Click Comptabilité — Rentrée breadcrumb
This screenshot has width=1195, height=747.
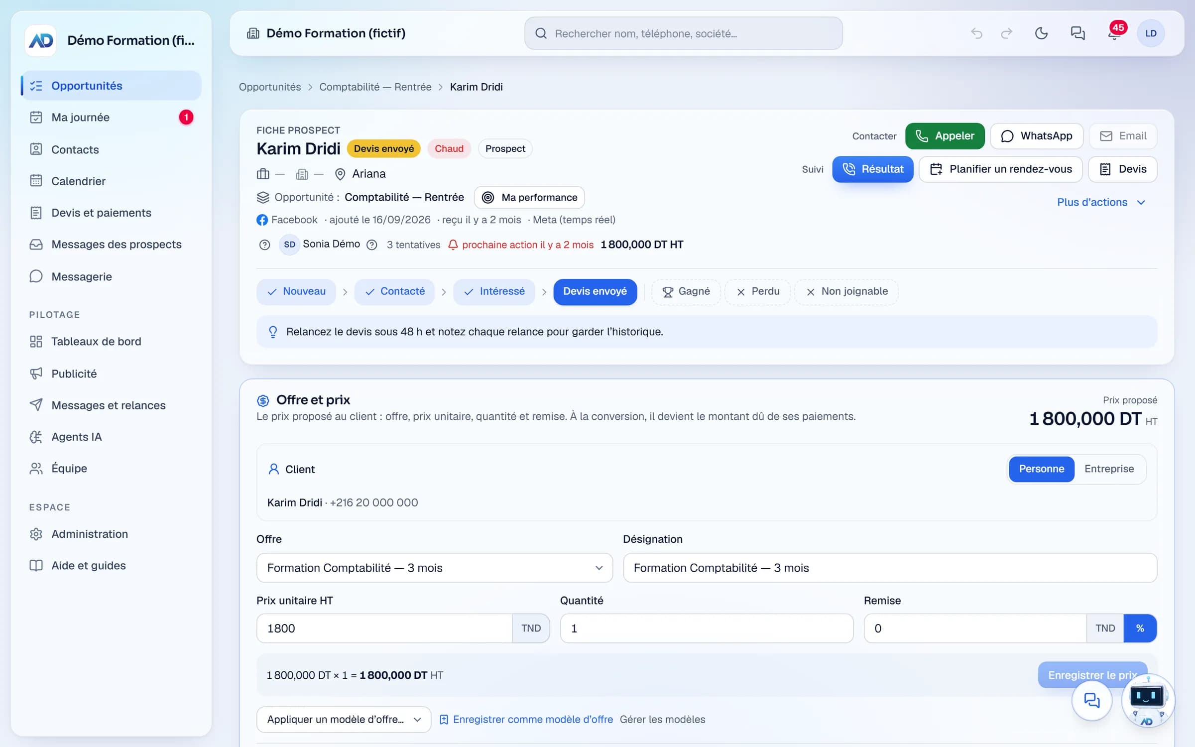coord(375,87)
